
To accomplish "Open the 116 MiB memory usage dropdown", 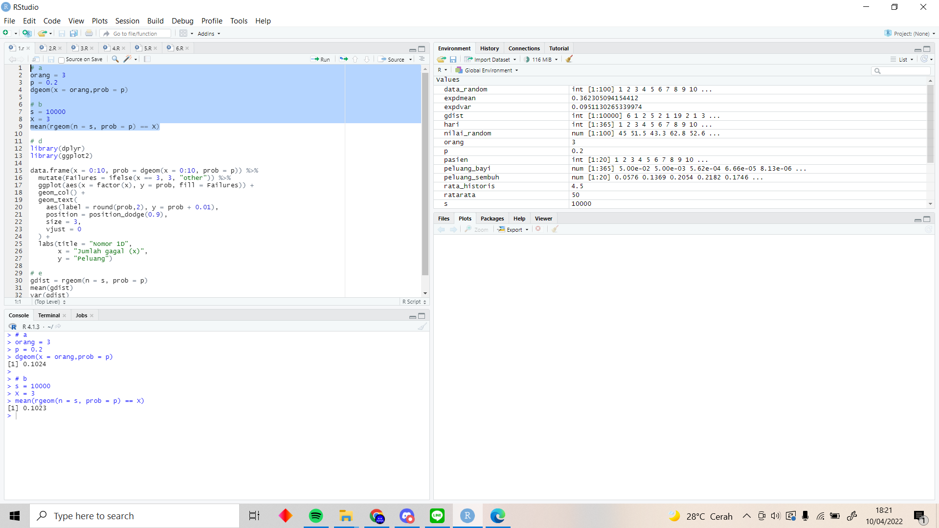I will click(541, 60).
